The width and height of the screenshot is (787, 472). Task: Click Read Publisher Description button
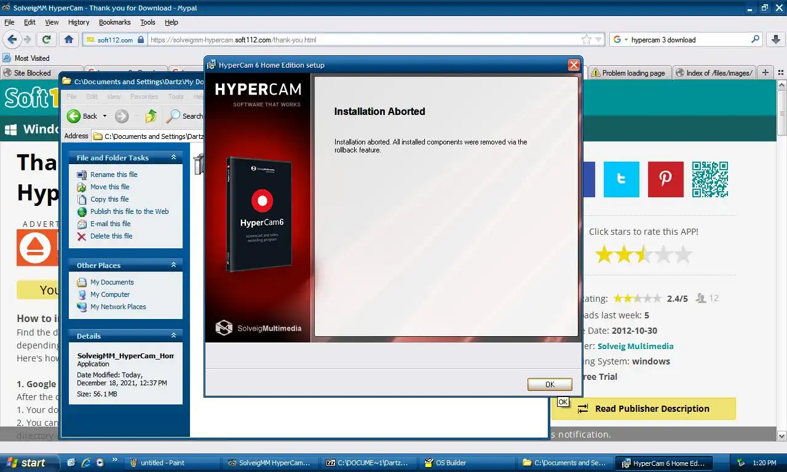[643, 408]
